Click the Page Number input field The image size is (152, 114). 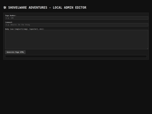pos(77,18)
